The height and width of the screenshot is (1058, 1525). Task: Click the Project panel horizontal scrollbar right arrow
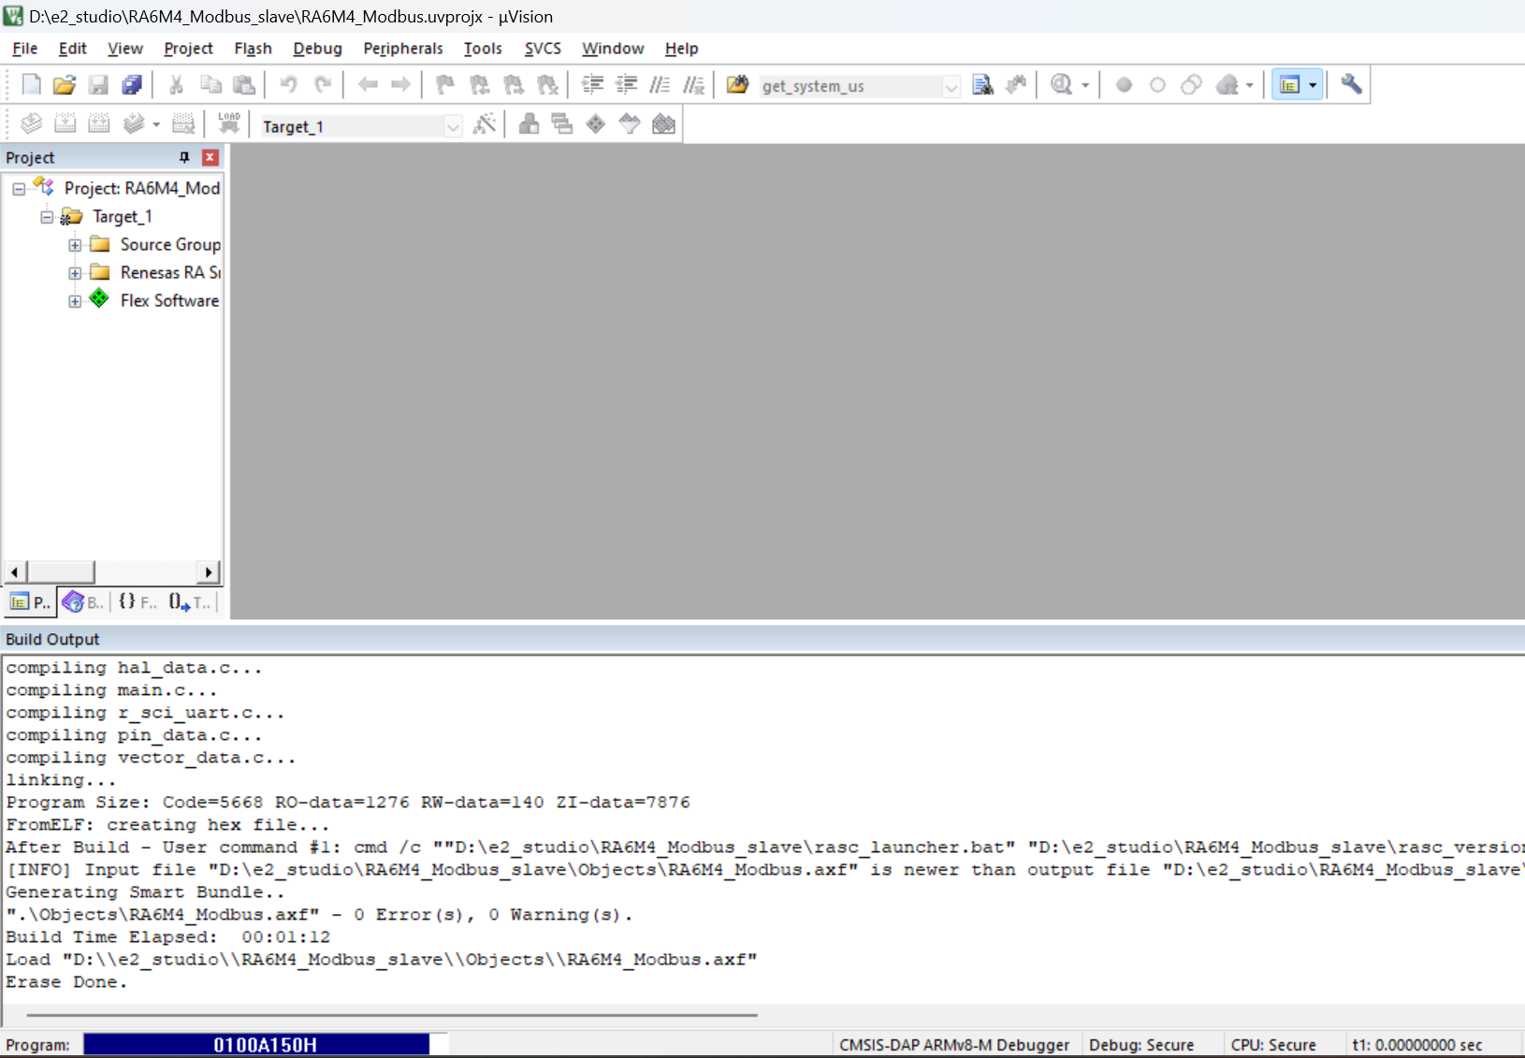pos(209,572)
